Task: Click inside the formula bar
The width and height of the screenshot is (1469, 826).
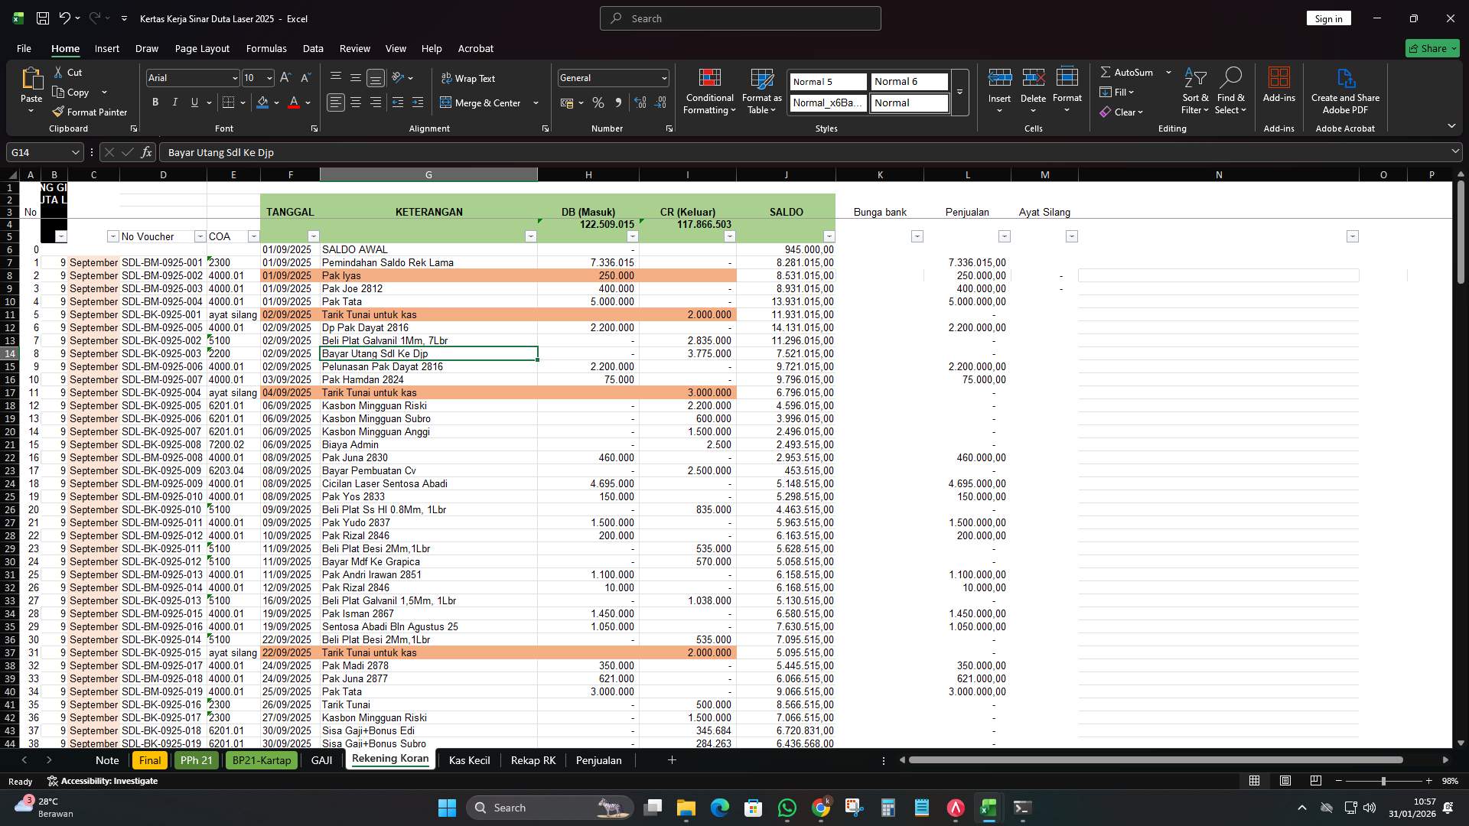Action: tap(459, 151)
